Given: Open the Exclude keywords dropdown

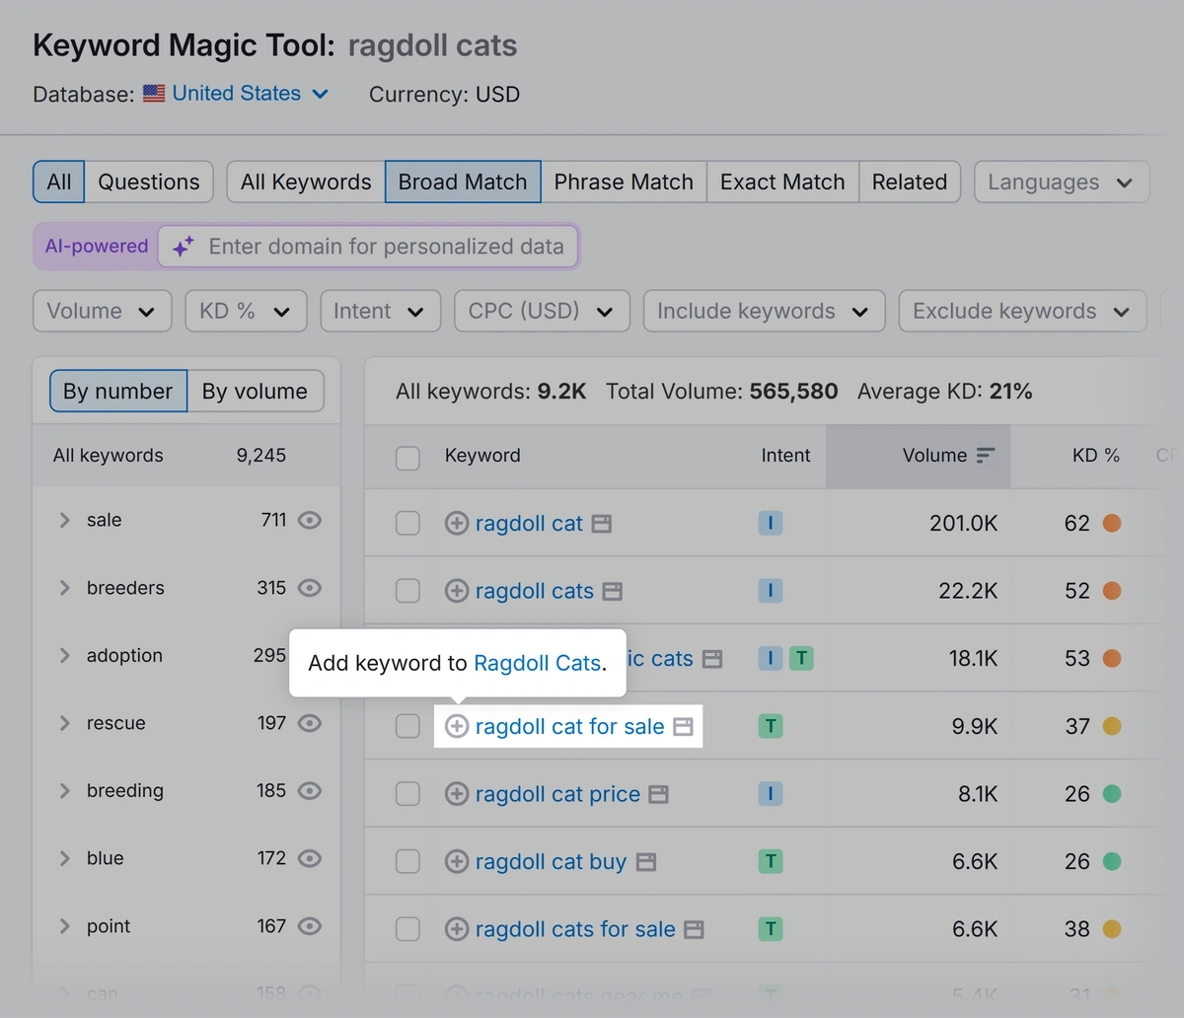Looking at the screenshot, I should [1023, 312].
